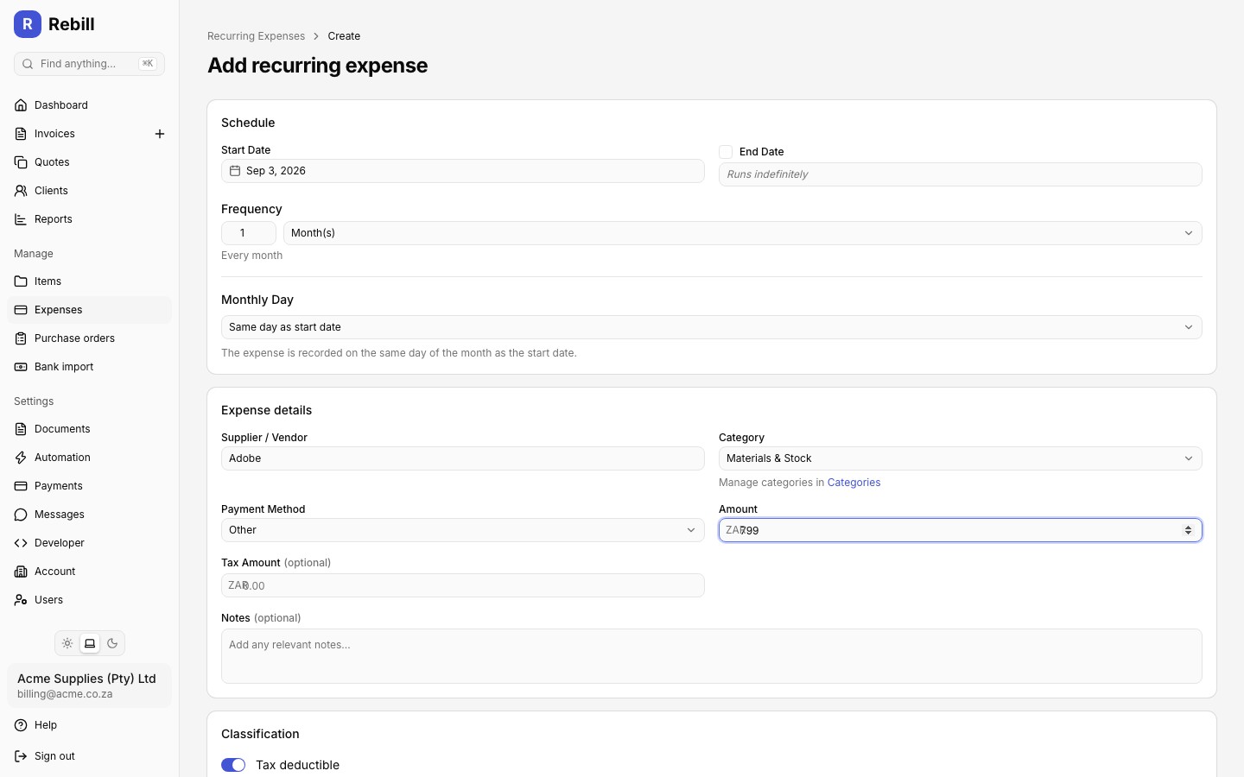Open the Category Materials & Stock dropdown

[x=961, y=458]
